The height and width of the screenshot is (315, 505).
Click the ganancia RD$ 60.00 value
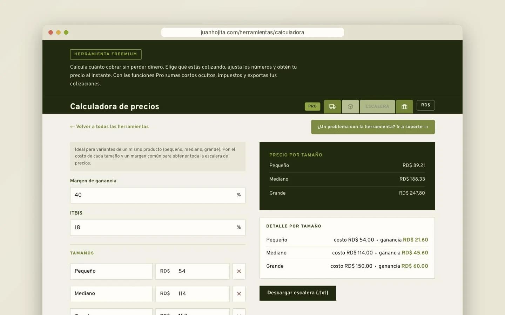(415, 266)
